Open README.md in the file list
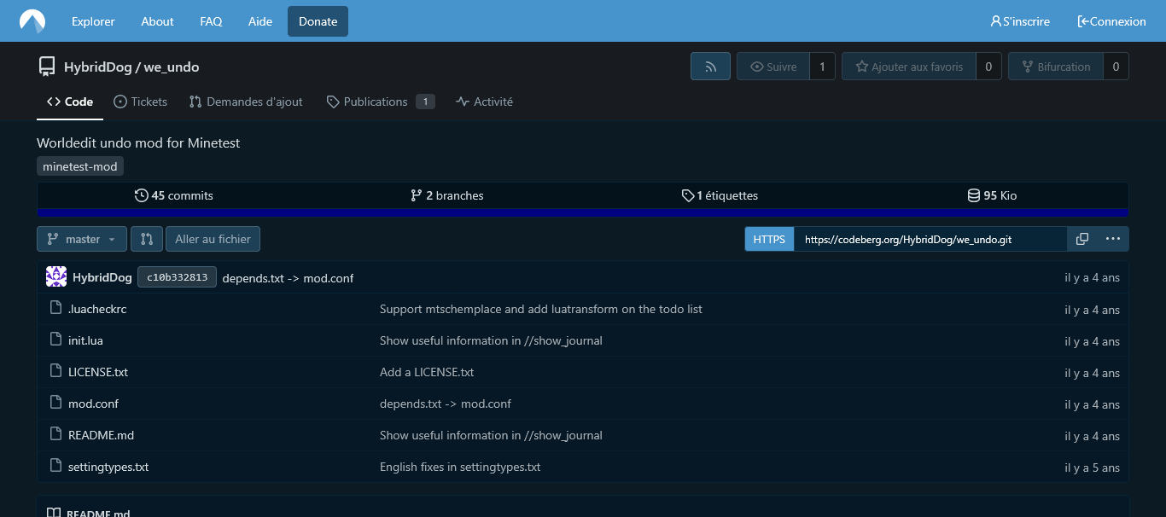This screenshot has width=1166, height=517. pos(101,435)
